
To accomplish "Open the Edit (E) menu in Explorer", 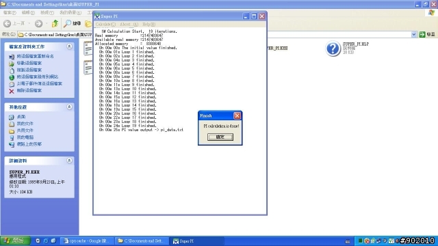I will click(28, 12).
